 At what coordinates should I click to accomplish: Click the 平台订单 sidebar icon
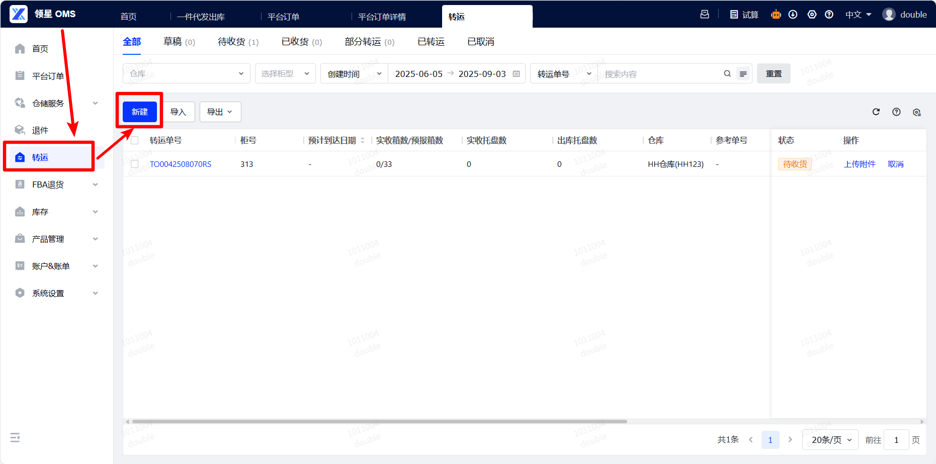coord(20,76)
